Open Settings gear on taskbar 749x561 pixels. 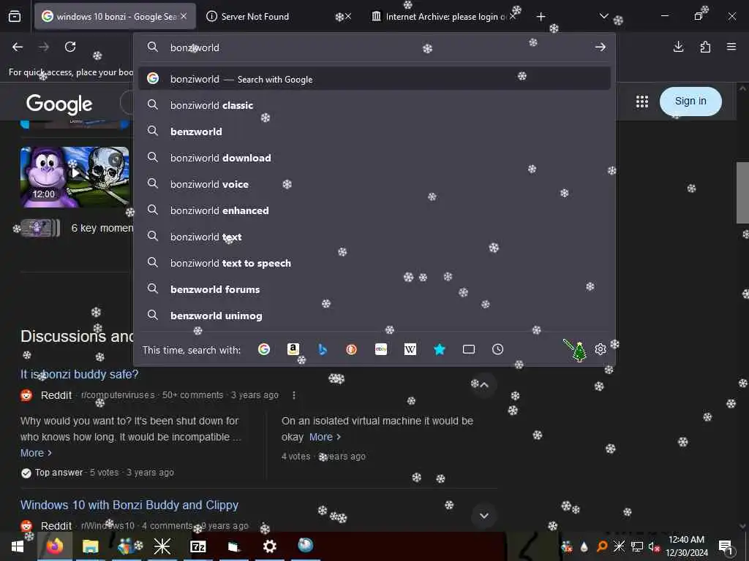pos(270,546)
